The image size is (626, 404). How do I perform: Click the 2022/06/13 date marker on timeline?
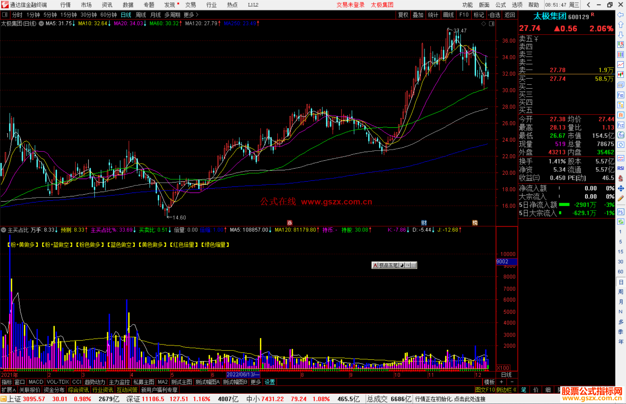point(243,374)
